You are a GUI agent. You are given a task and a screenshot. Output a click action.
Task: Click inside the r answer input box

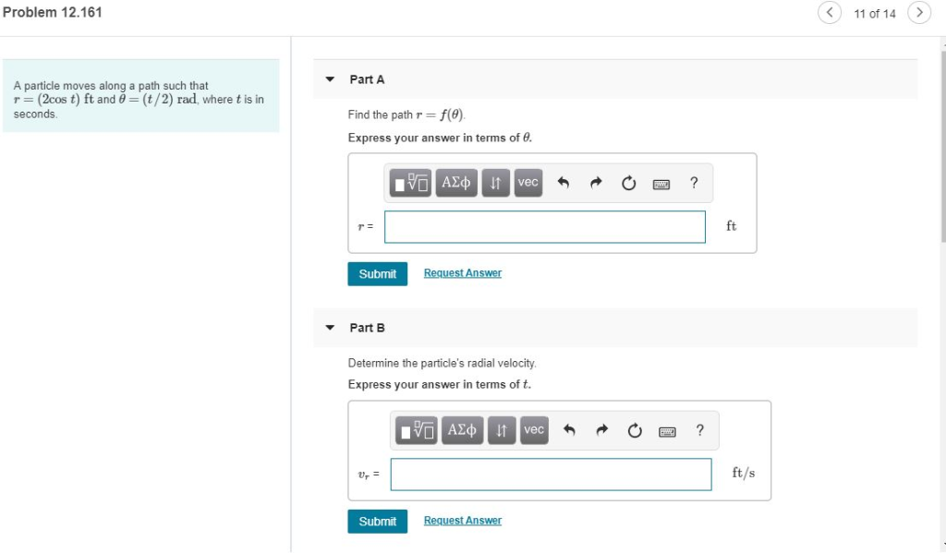pyautogui.click(x=544, y=227)
